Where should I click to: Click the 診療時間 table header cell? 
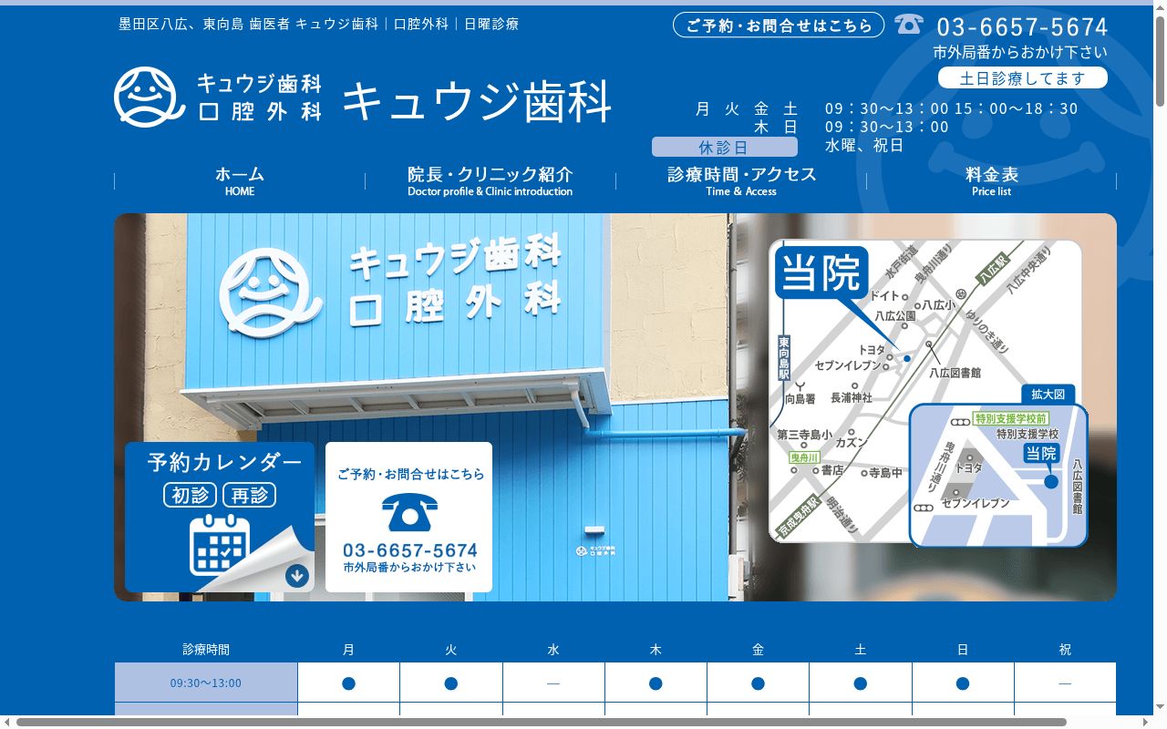tap(206, 650)
